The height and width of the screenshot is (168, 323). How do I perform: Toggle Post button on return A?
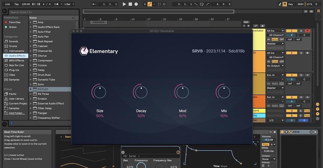307,111
